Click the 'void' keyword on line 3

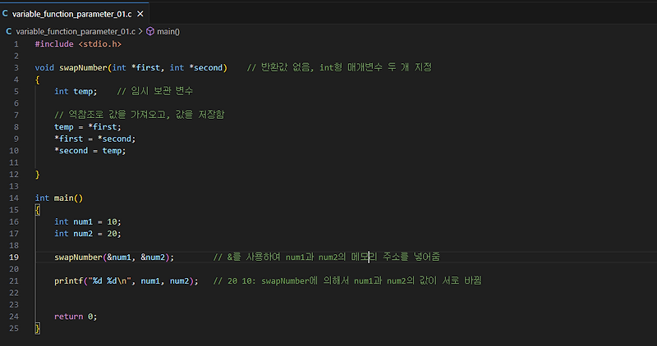tap(44, 68)
